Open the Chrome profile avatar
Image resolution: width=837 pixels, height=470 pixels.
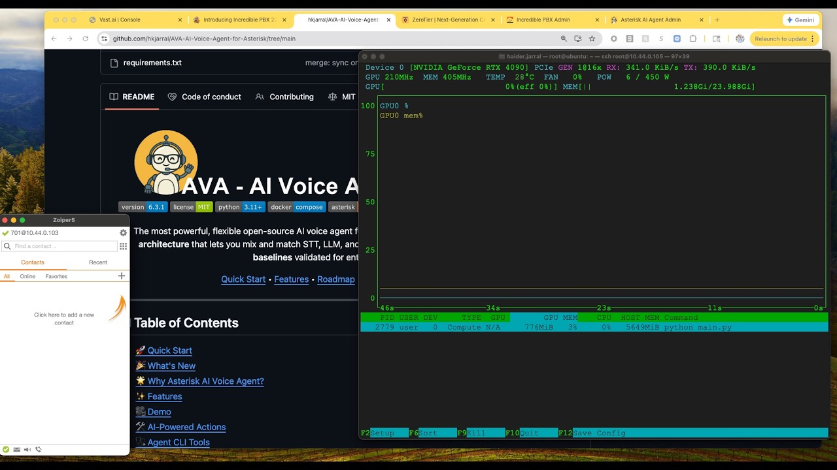coord(740,39)
